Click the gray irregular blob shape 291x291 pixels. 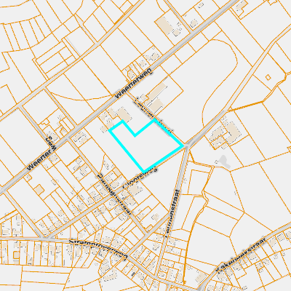[x=225, y=162]
